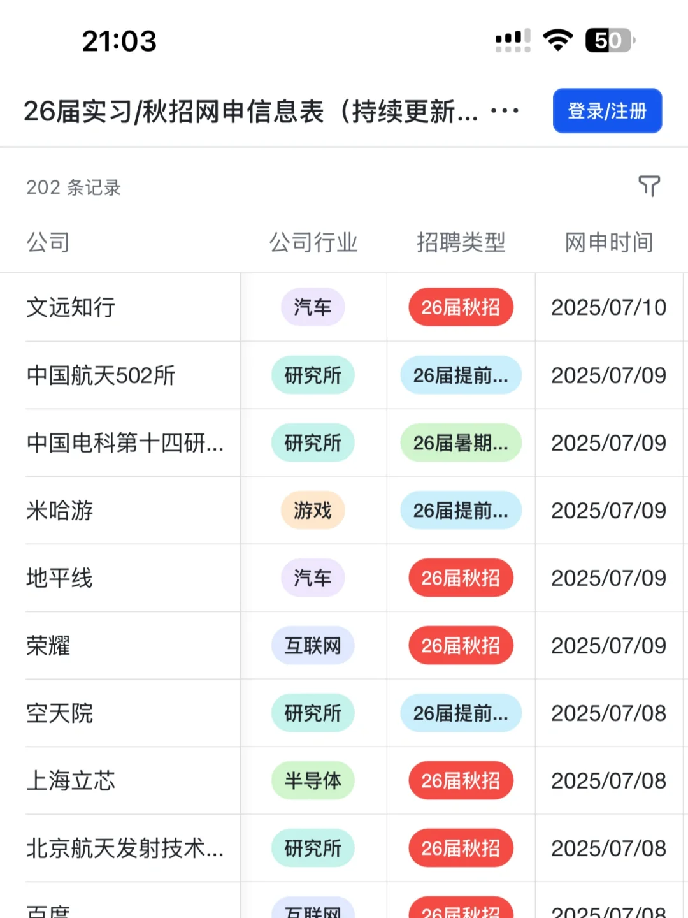Tap 26届秋招 tag in 北京航天发射技术 row
Screen dimensions: 688x918
461,848
